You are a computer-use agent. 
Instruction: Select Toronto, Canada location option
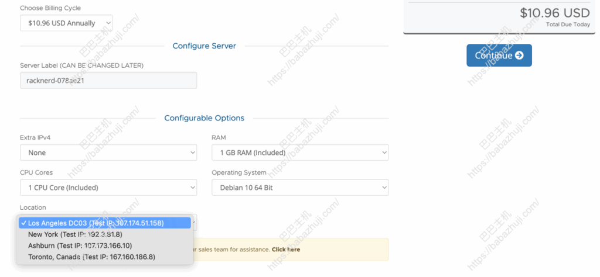pyautogui.click(x=91, y=257)
